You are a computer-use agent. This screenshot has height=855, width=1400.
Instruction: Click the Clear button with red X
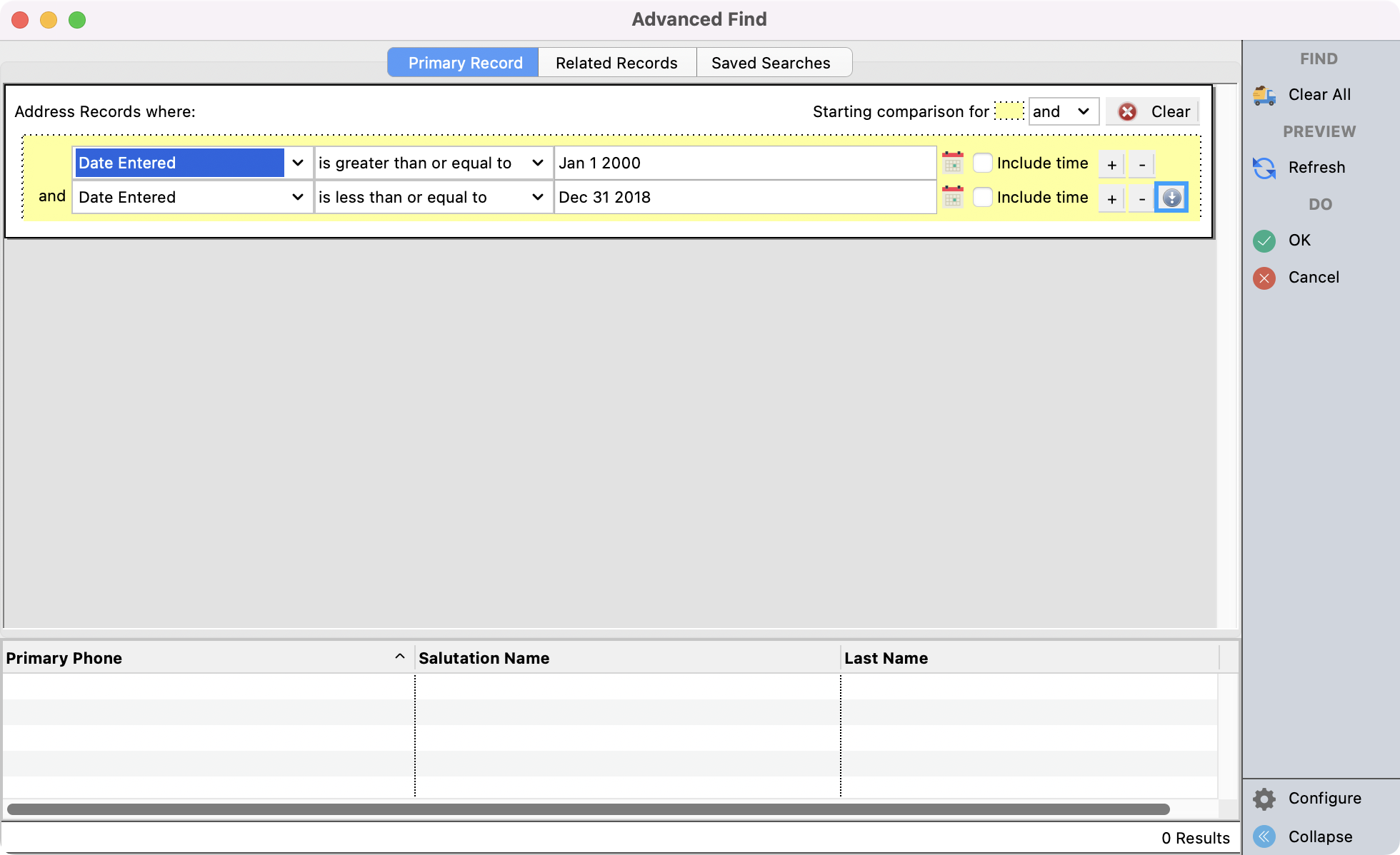pos(1152,111)
